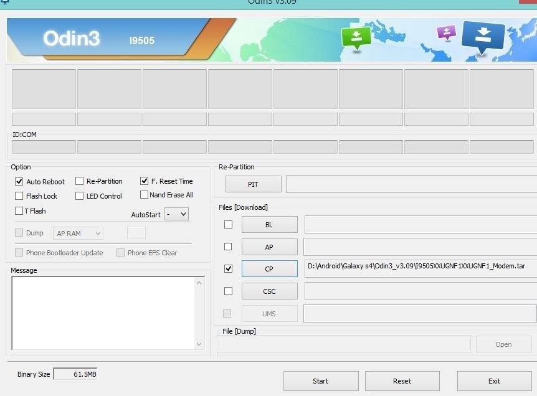The width and height of the screenshot is (537, 396).
Task: Enable Flash Lock option
Action: tap(19, 196)
